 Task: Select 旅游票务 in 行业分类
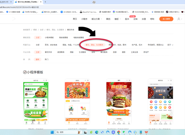(61, 52)
